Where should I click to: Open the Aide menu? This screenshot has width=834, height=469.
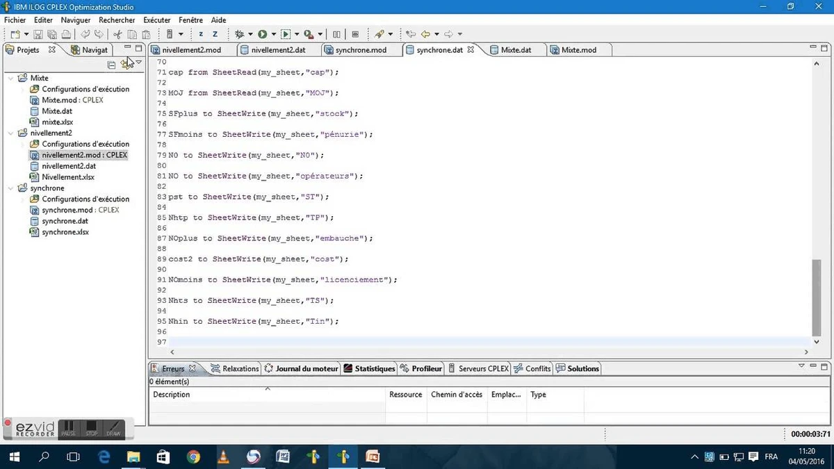219,20
